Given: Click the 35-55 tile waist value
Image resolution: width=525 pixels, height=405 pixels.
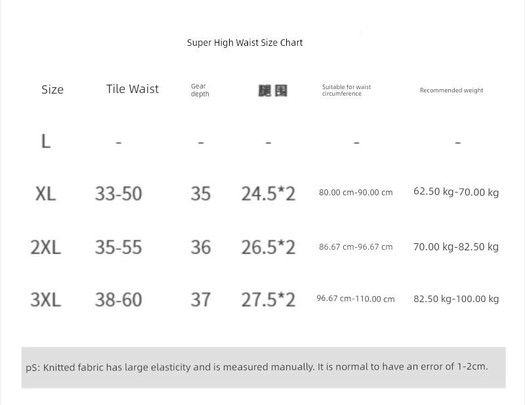Looking at the screenshot, I should pyautogui.click(x=119, y=248).
